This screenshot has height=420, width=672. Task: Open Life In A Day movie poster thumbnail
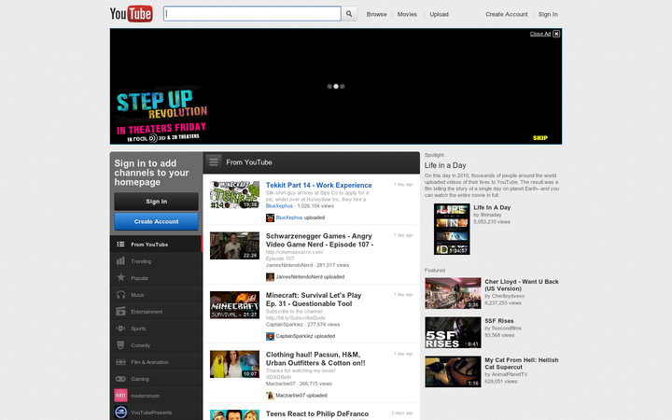point(452,229)
